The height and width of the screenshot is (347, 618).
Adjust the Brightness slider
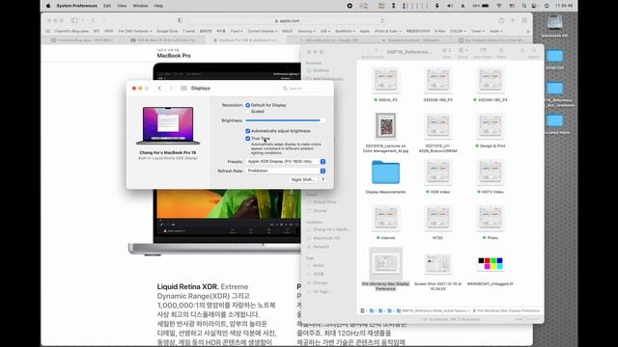click(x=285, y=120)
